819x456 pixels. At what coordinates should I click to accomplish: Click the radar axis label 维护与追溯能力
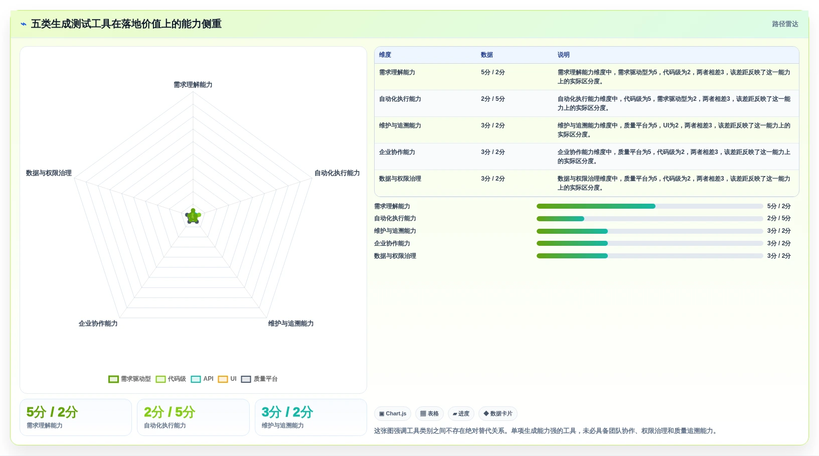click(291, 324)
